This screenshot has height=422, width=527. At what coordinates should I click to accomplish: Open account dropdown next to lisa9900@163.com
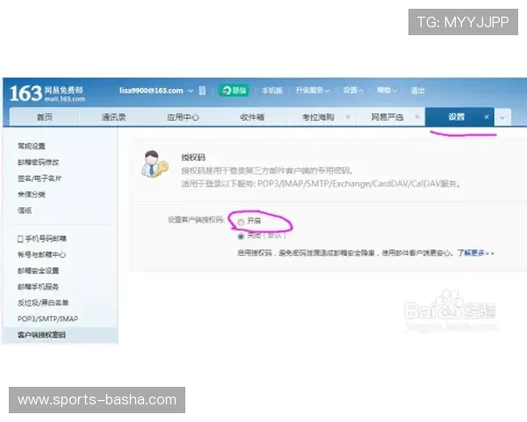[x=191, y=91]
